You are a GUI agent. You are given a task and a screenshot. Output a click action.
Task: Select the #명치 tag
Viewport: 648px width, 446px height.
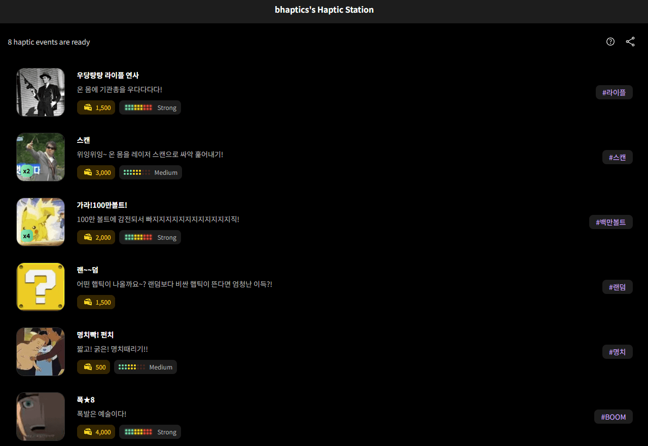coord(617,352)
